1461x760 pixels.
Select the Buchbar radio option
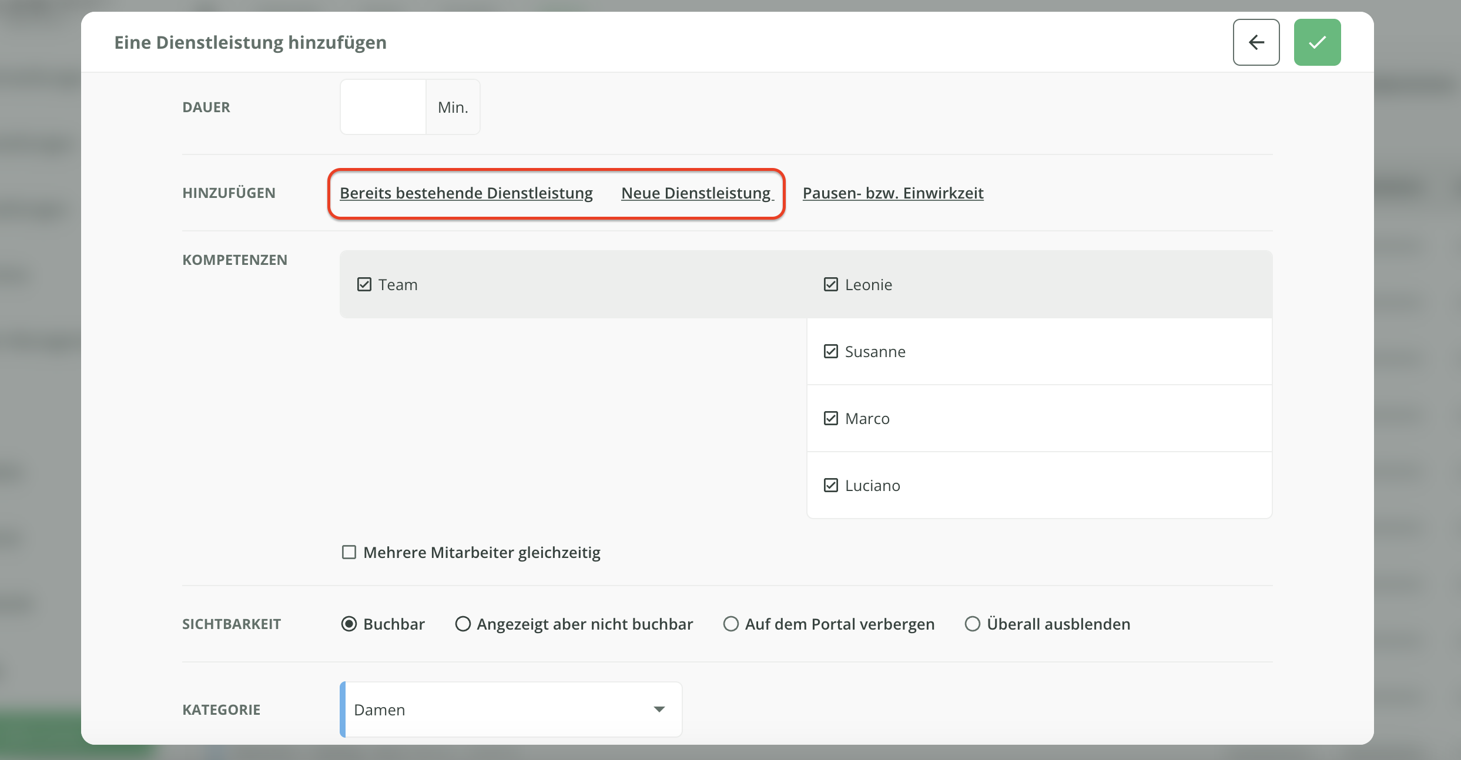point(349,624)
